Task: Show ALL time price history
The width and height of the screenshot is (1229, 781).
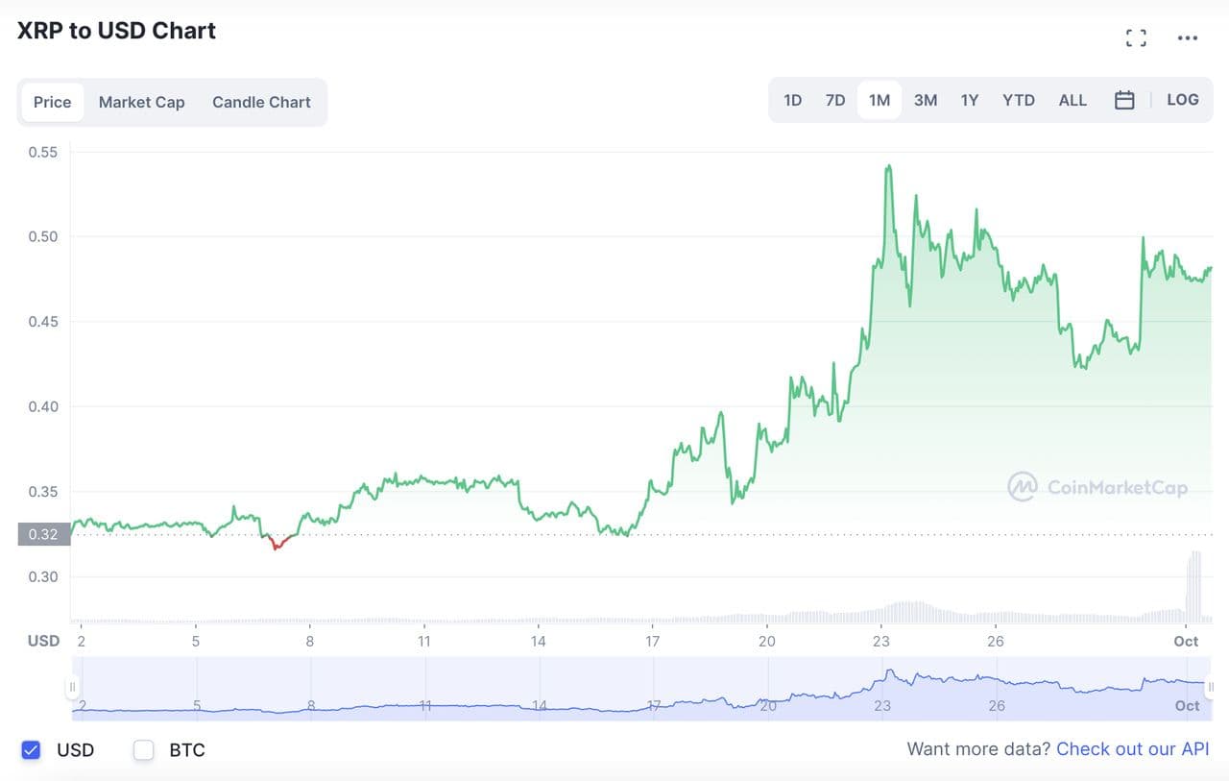Action: [1072, 100]
